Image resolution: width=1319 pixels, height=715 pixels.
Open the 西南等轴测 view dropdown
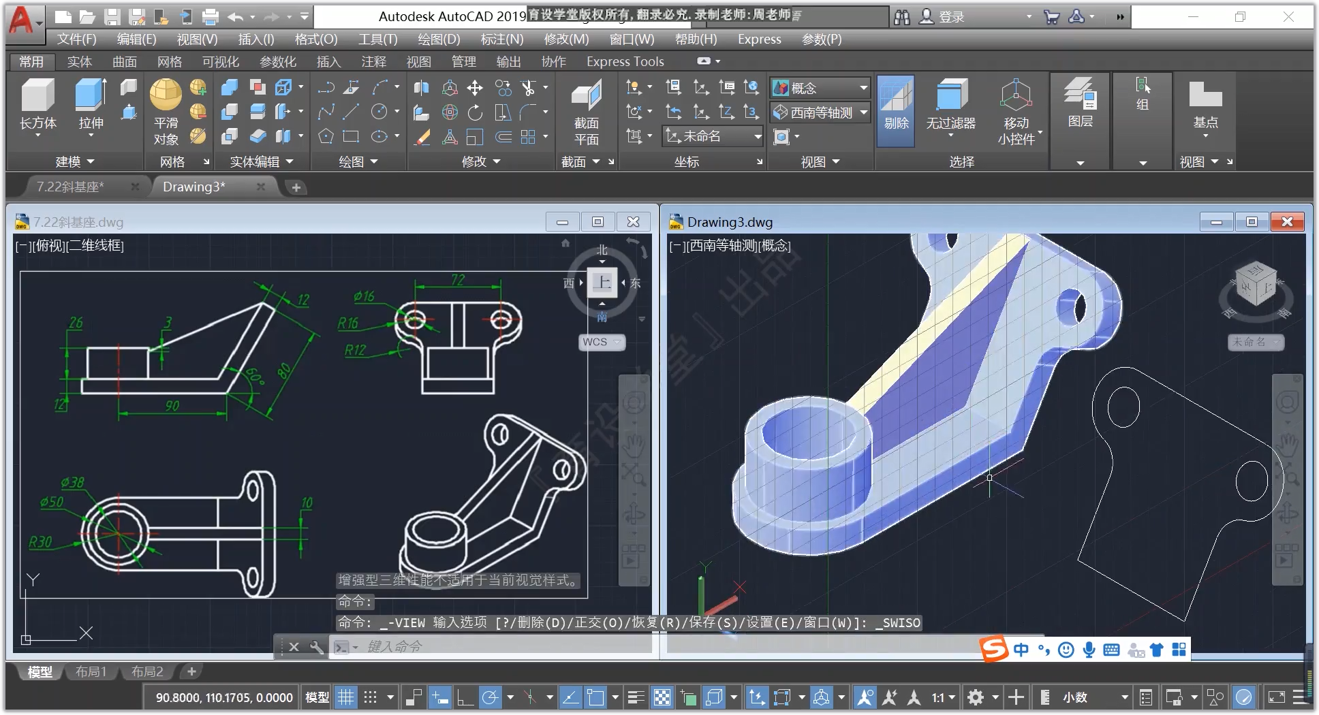[820, 112]
